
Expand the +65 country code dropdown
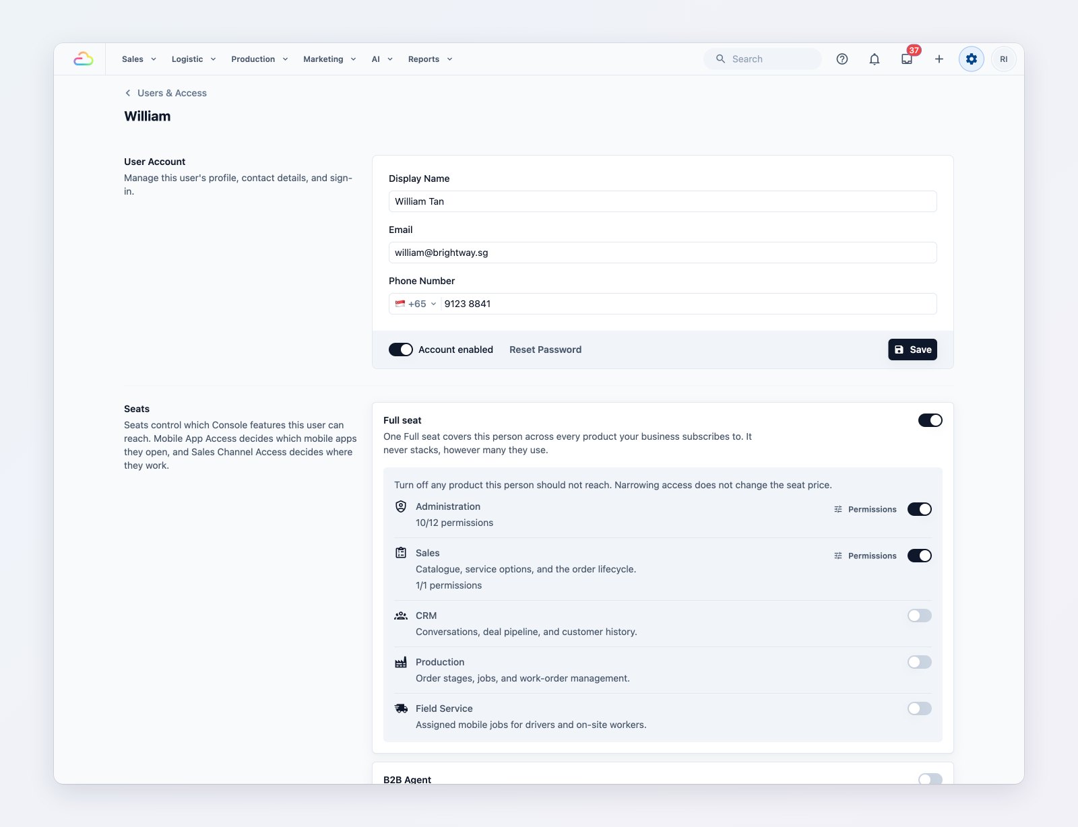[416, 304]
